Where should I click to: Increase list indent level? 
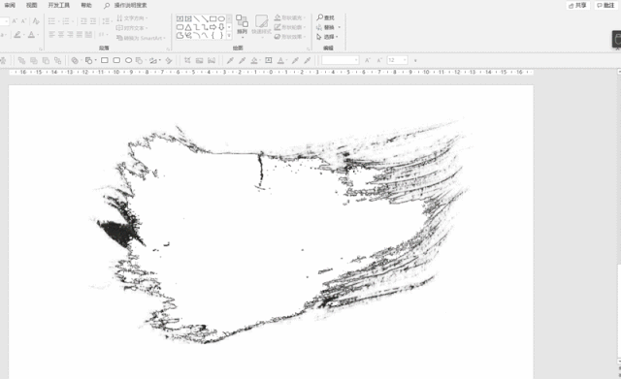click(x=93, y=21)
